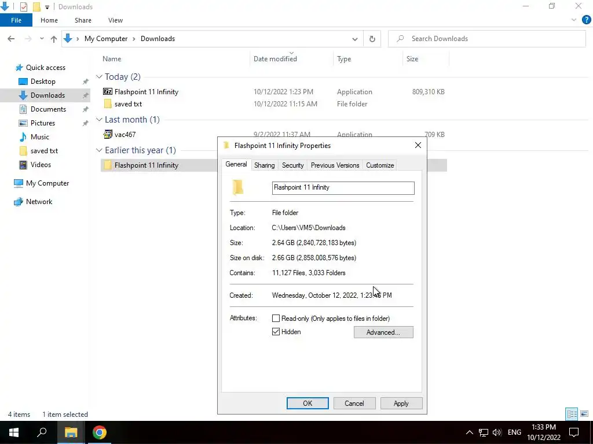Select the Flashpoint 11 Infinity folder icon
This screenshot has width=593, height=444.
pos(108,165)
